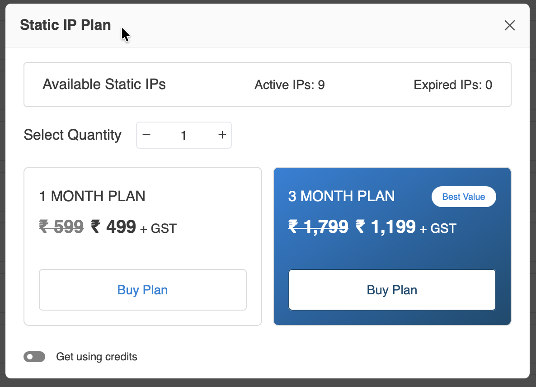536x387 pixels.
Task: Click the quantity value field
Action: click(x=183, y=135)
